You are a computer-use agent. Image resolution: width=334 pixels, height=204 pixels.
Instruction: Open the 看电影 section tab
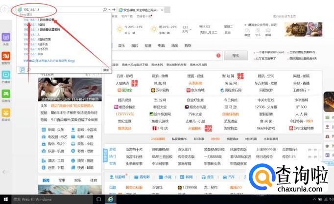pos(142,177)
